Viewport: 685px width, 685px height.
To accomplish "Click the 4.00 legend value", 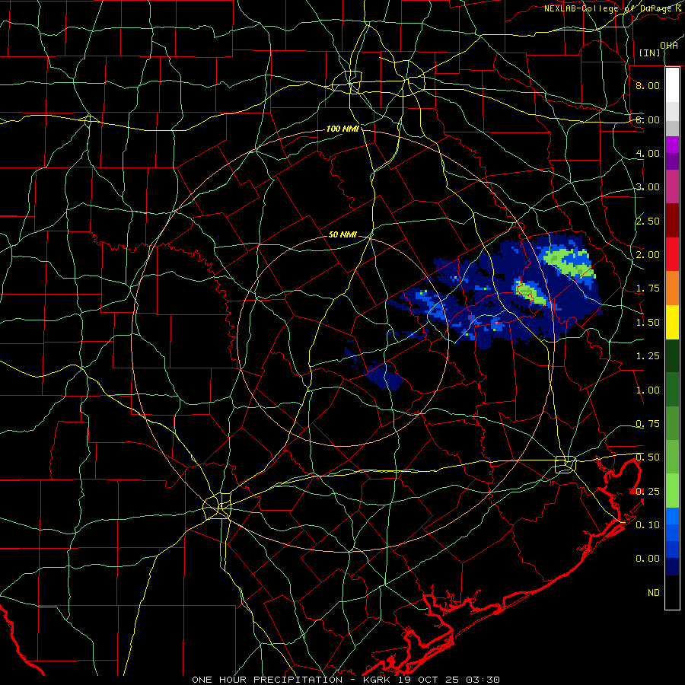I will coord(648,153).
